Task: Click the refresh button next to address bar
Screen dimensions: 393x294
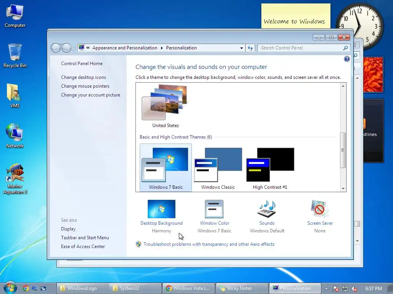Action: (250, 48)
